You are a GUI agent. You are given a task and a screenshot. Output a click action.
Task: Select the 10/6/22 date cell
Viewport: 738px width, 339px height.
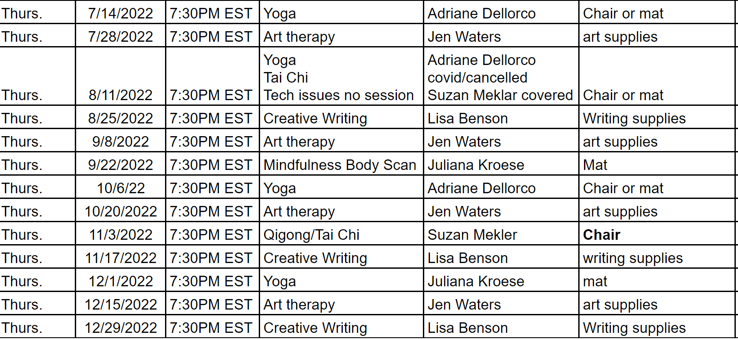(121, 188)
